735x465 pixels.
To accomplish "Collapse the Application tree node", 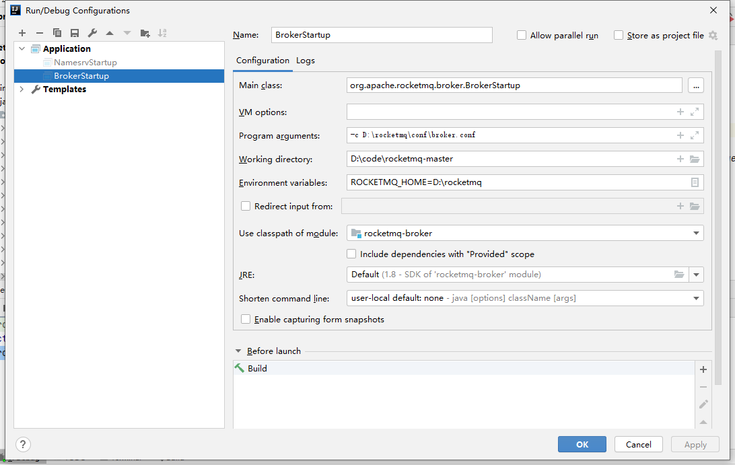I will (x=22, y=48).
